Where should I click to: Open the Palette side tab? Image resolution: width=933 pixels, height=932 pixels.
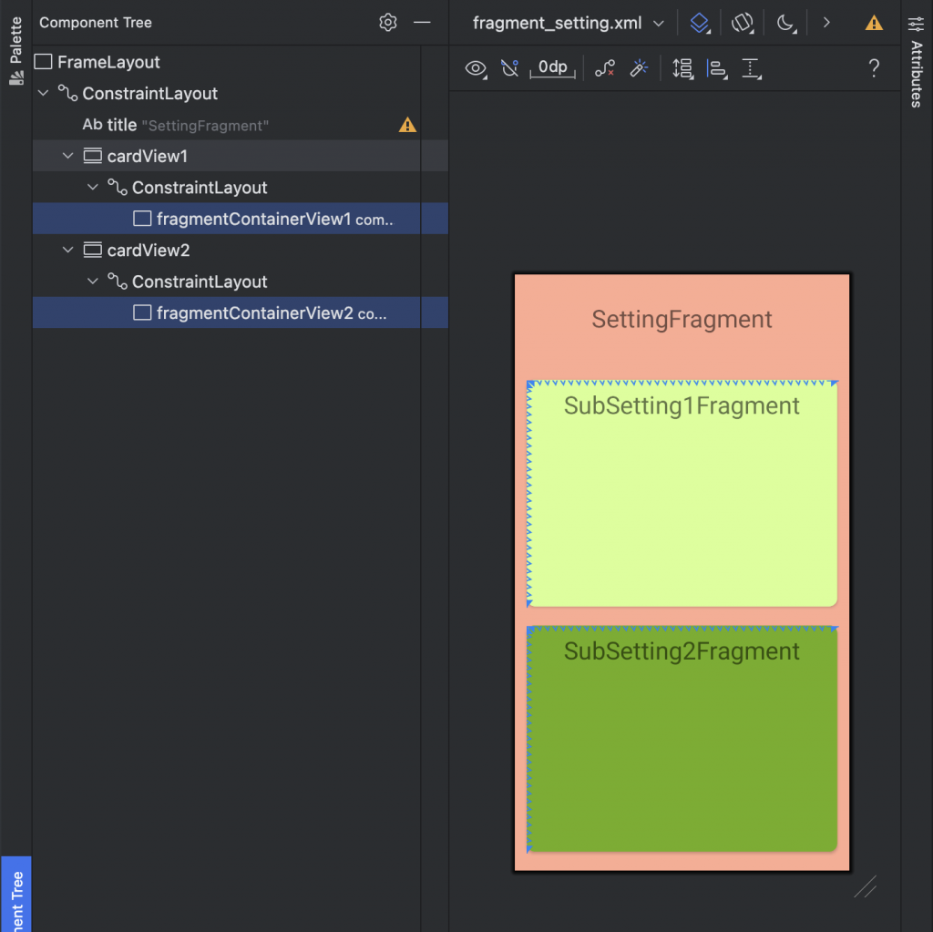point(16,50)
